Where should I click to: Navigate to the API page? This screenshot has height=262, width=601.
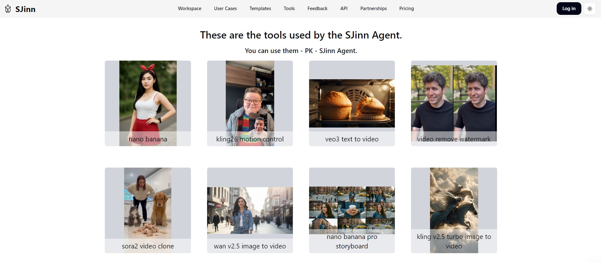pos(344,9)
